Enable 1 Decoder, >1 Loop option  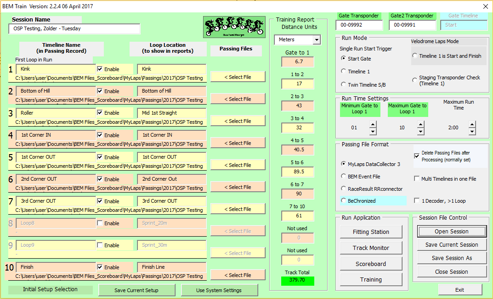pyautogui.click(x=417, y=200)
